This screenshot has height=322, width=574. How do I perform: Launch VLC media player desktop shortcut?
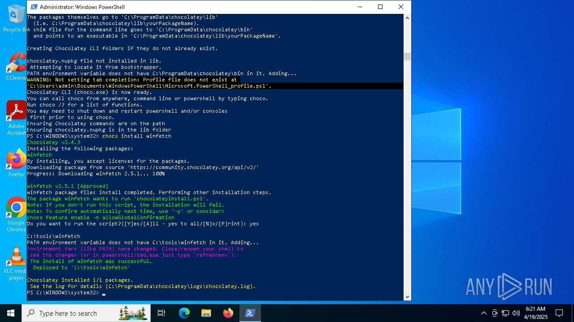pos(16,263)
